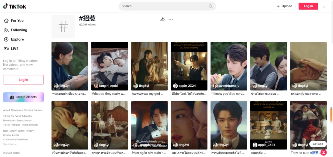
Task: Open the video captioned 'They so cute'
Action: [x=308, y=125]
